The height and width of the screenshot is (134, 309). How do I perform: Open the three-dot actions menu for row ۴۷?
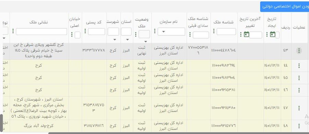[x=299, y=108]
